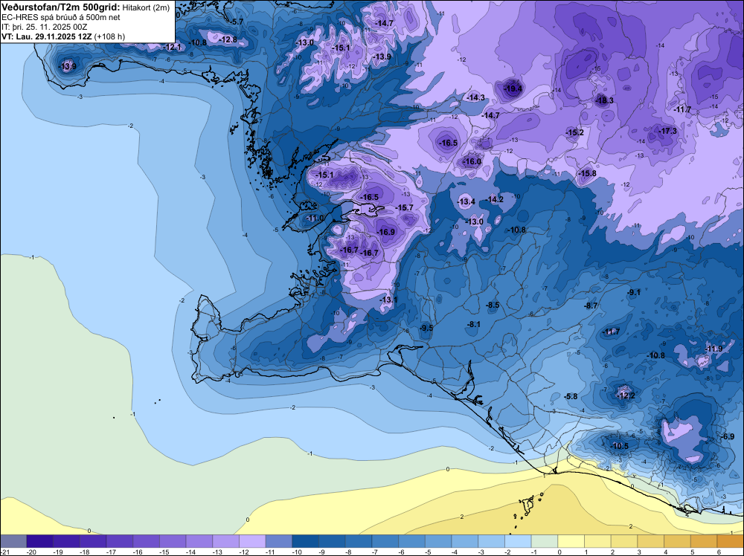Image resolution: width=744 pixels, height=556 pixels.
Task: Select the legend color box labeled -17
Action: (120, 541)
